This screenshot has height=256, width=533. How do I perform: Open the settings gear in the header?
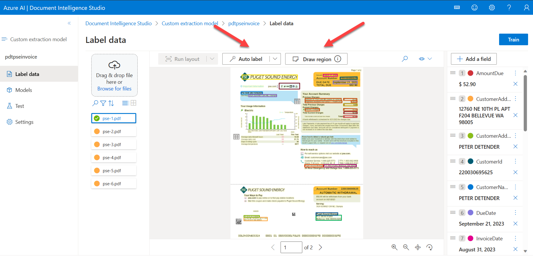coord(492,8)
